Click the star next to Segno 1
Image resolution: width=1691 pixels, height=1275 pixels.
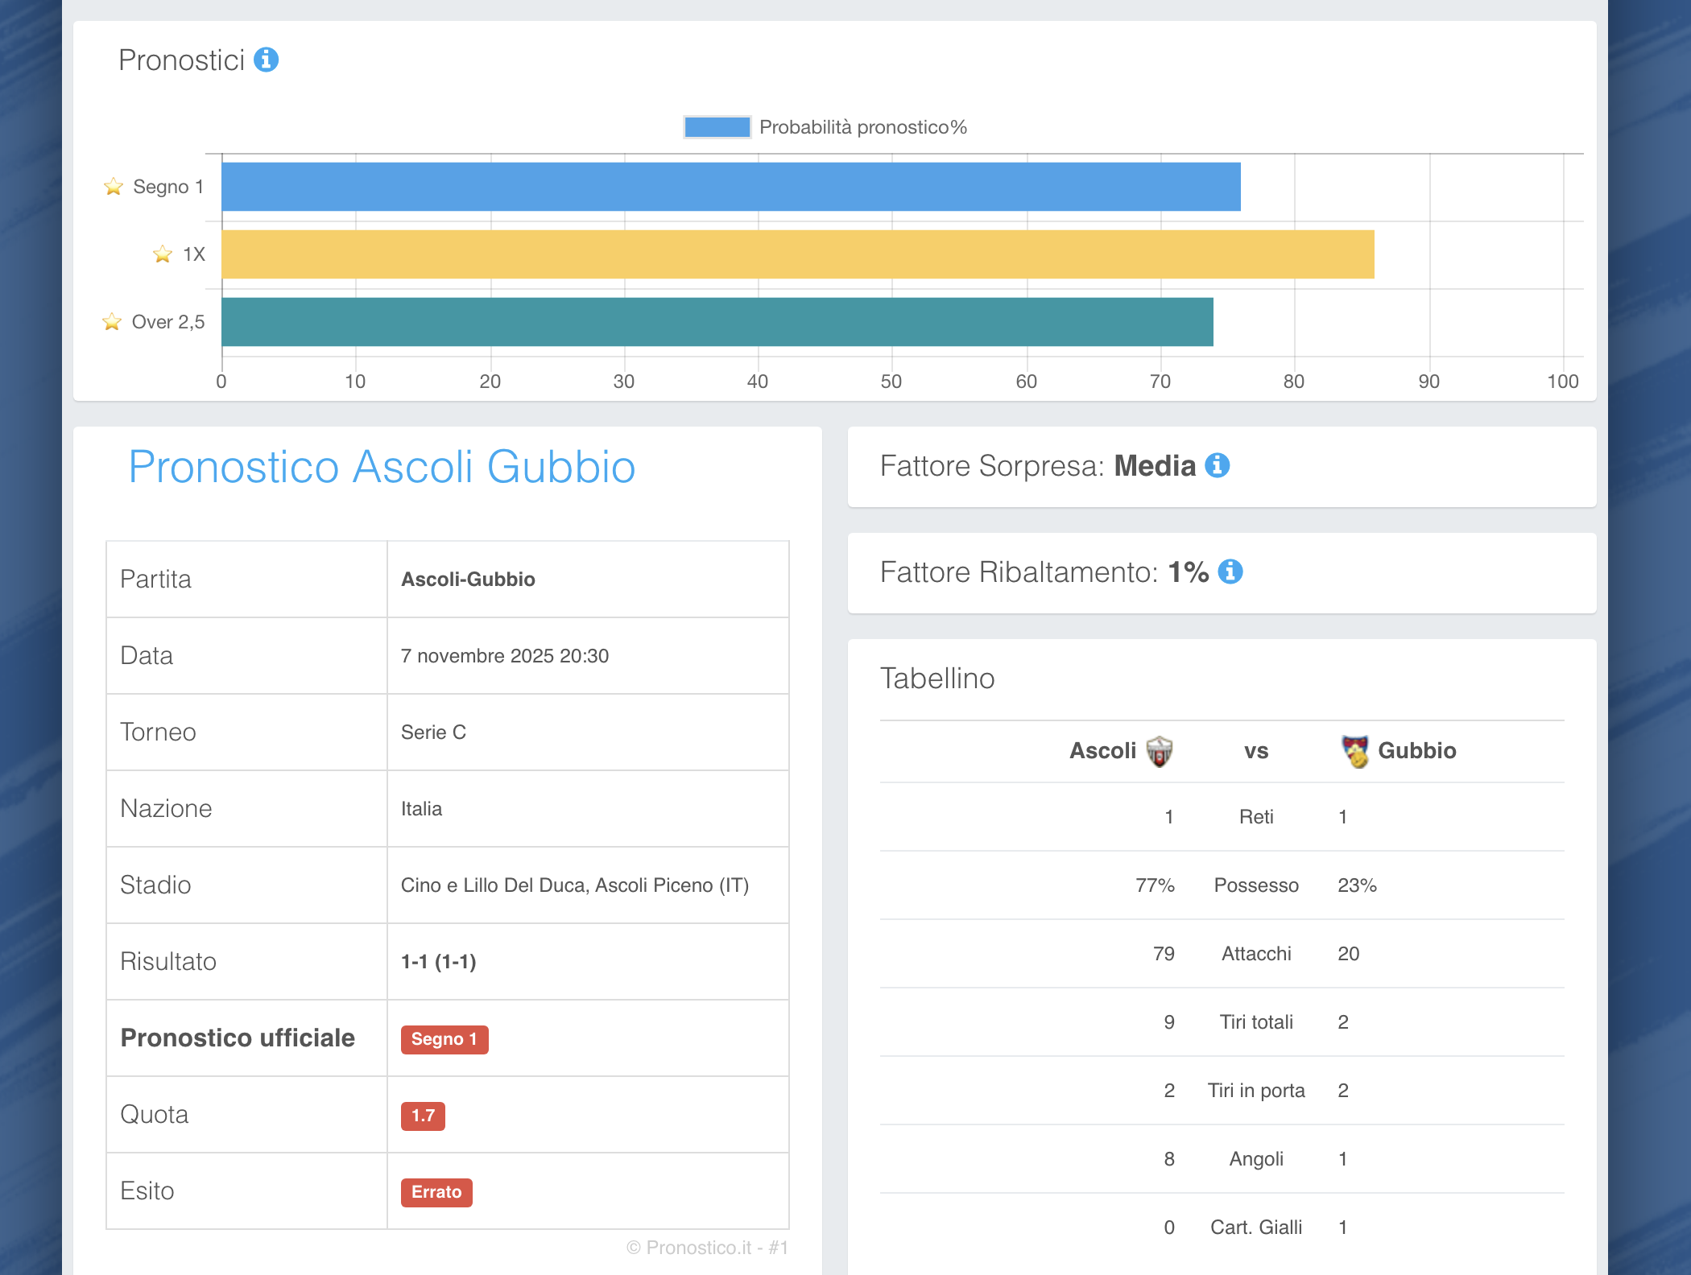[x=114, y=187]
